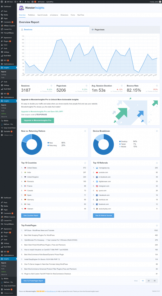This screenshot has height=296, width=162.
Task: Open WP Doze site link in admin bar
Action: (x=9, y=1)
